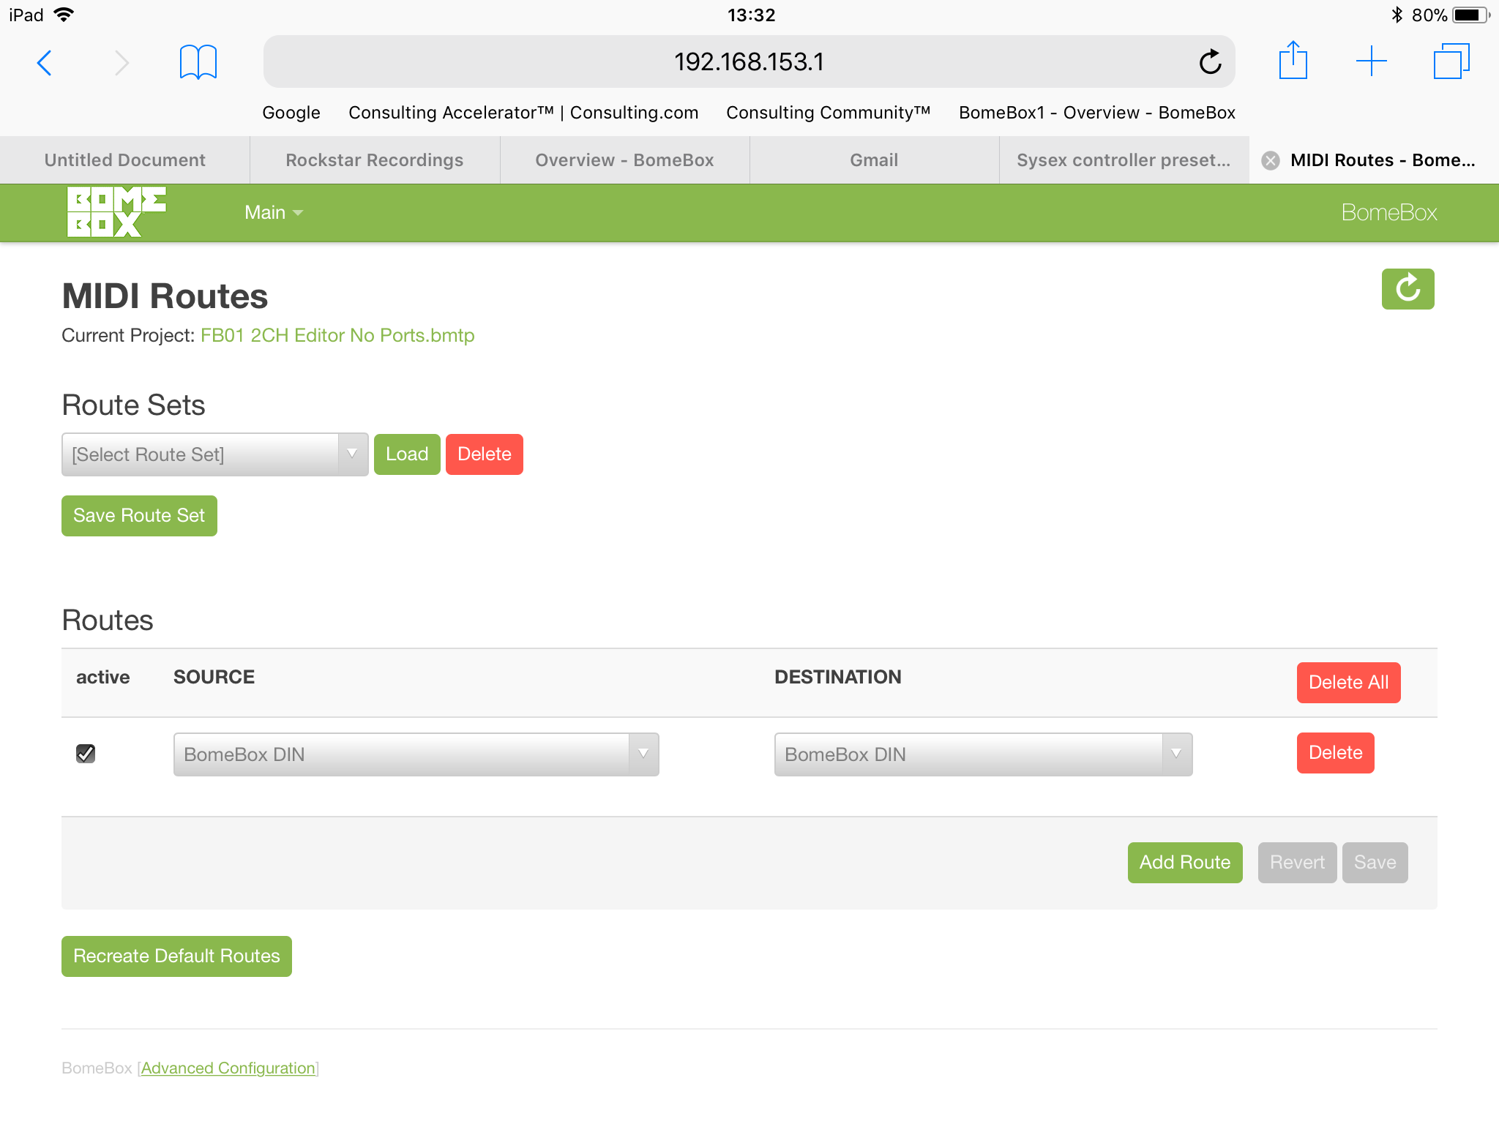
Task: Open the Advanced Configuration link
Action: click(x=228, y=1068)
